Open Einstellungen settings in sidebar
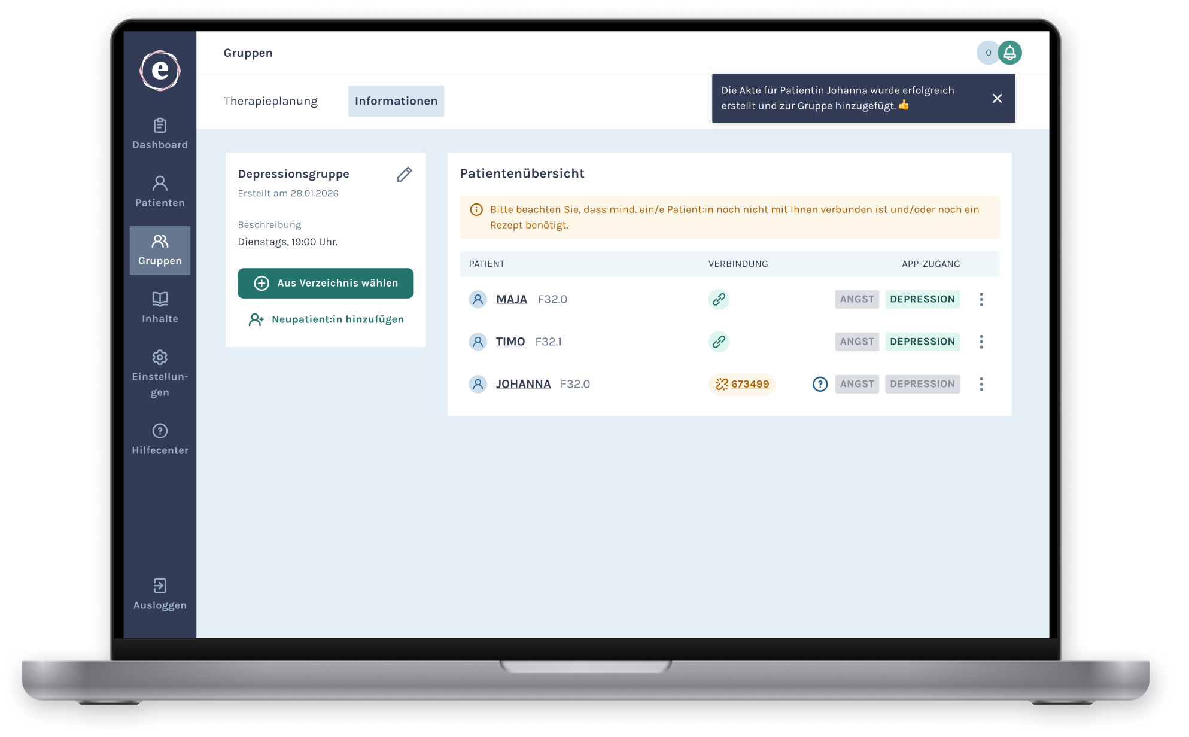This screenshot has height=737, width=1189. [160, 373]
